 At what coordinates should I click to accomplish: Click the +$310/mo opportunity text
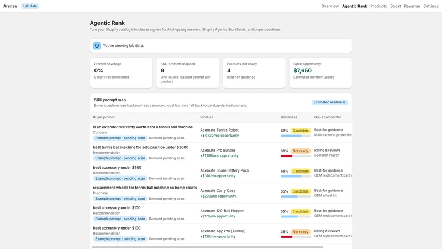(x=218, y=176)
